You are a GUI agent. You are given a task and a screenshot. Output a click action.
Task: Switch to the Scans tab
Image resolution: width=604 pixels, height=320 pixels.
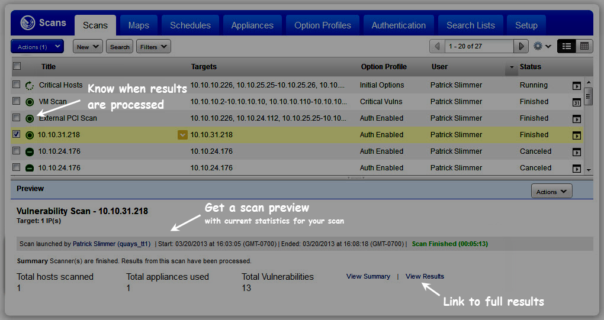[x=95, y=25]
